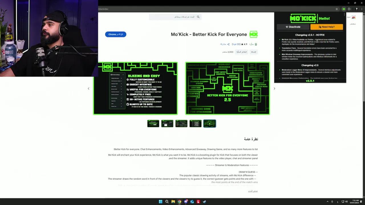Click the Remove from Chrome button
The image size is (365, 205).
(x=115, y=34)
